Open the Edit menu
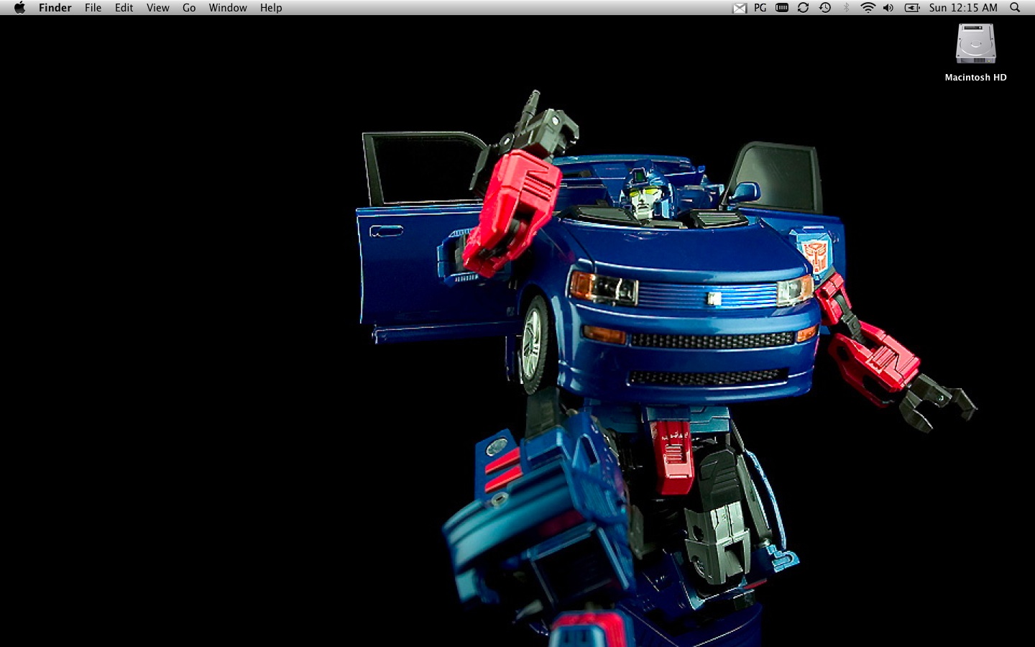 124,8
